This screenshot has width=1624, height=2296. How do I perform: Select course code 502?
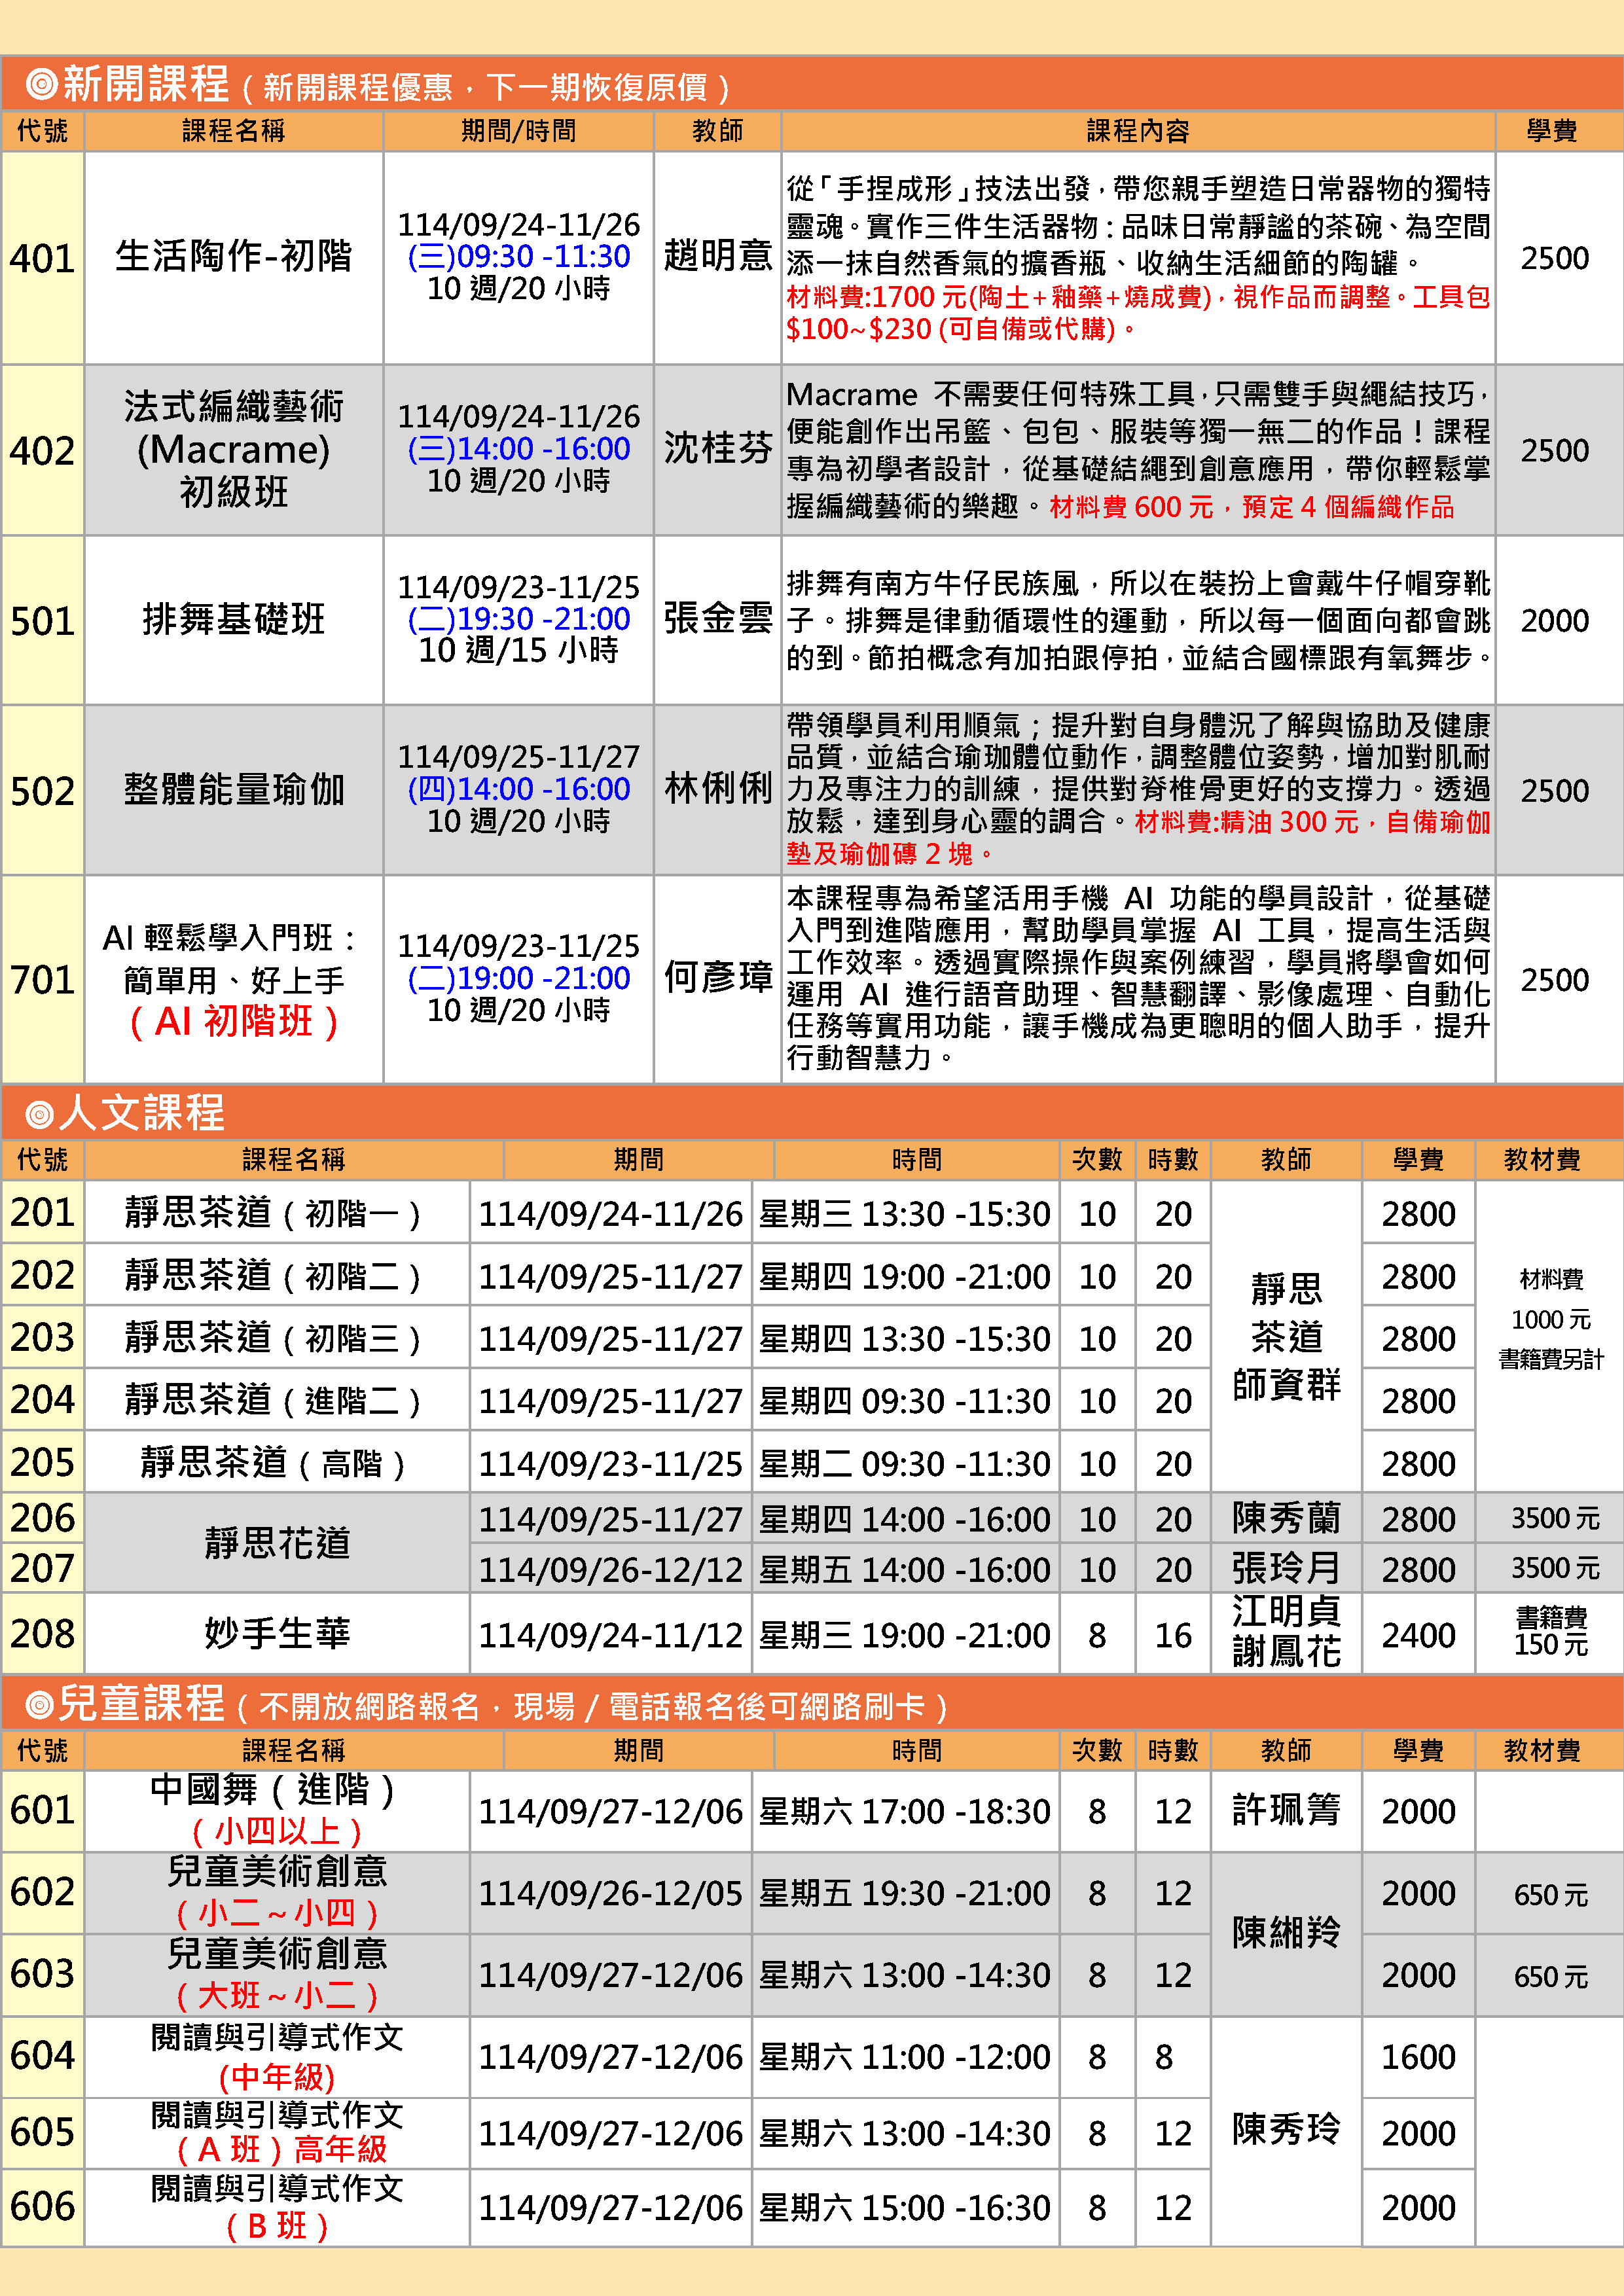pyautogui.click(x=42, y=791)
